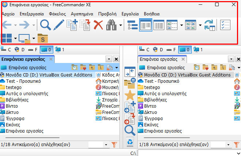Viewport: 241px width, 156px height.
Task: Toggle the folder tree view icon
Action: coord(132,25)
